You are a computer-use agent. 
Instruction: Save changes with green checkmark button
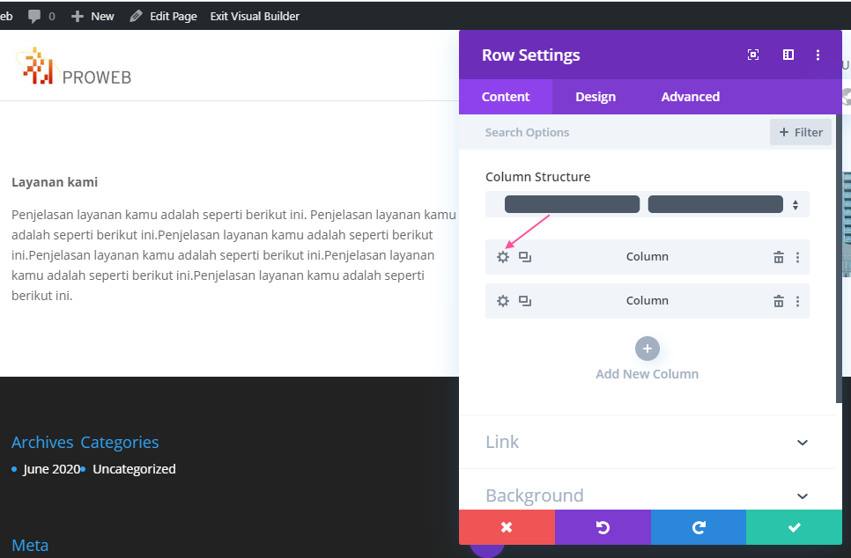pyautogui.click(x=794, y=527)
